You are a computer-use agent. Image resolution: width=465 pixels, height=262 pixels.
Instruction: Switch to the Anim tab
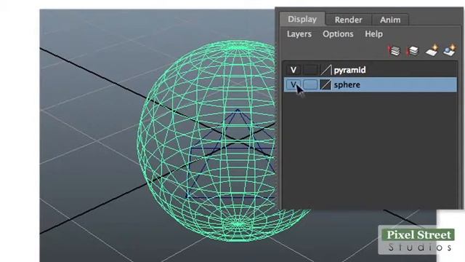[390, 20]
